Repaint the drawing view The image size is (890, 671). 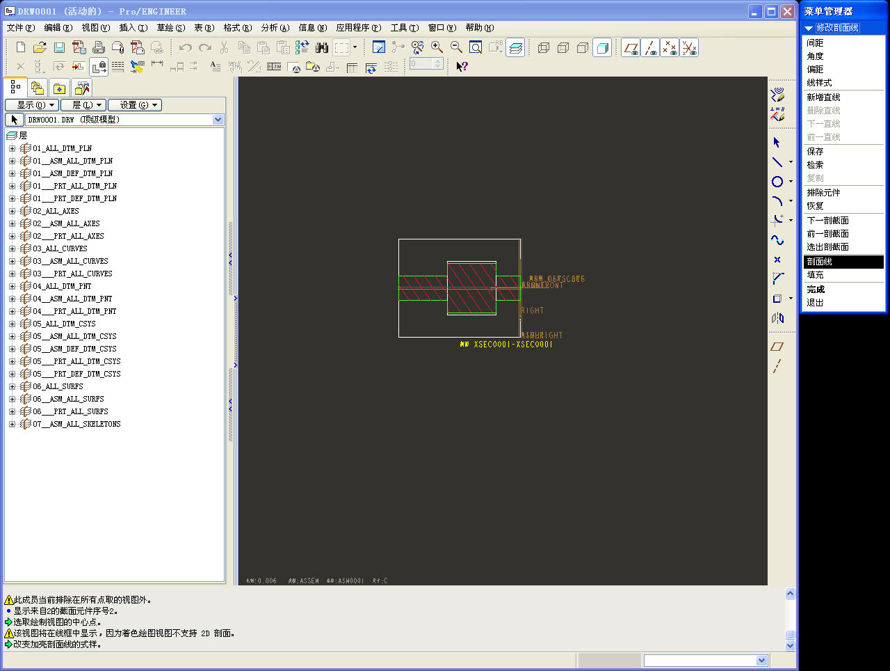tap(379, 47)
